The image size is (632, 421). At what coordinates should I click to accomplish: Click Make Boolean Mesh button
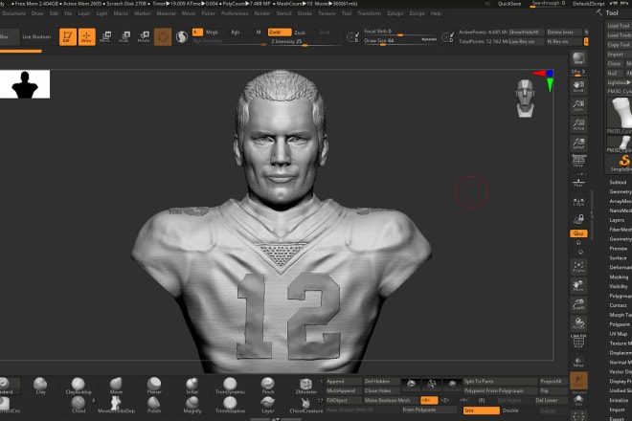[390, 401]
